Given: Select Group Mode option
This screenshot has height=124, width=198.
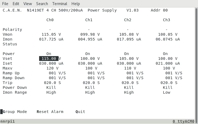Looking at the screenshot, I should pos(15,112).
